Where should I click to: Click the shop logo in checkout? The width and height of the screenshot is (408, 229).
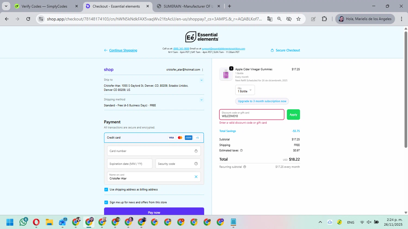(x=109, y=70)
